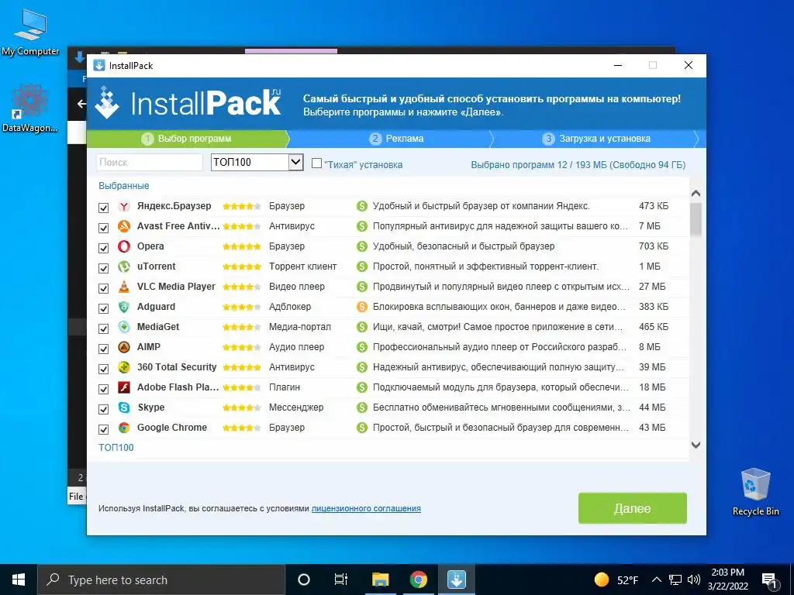Viewport: 794px width, 595px height.
Task: Click the Adobe Flash Player icon
Action: (x=124, y=387)
